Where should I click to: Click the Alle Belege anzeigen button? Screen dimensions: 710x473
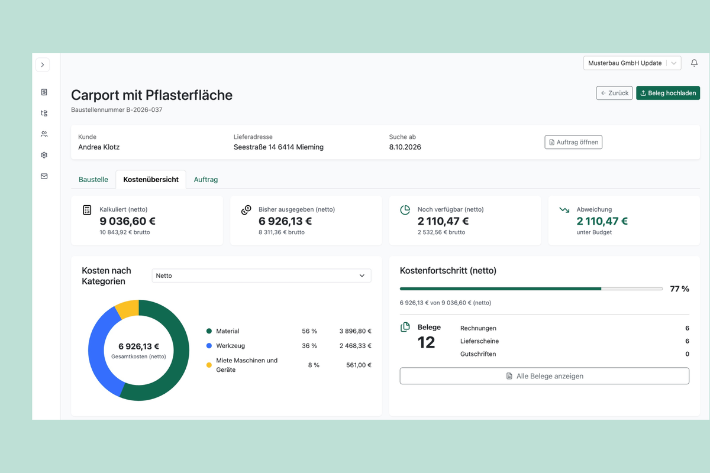544,376
